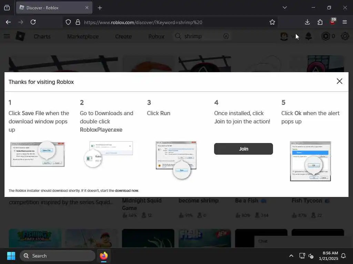
Task: Bookmark this page with the star icon
Action: coord(272,22)
